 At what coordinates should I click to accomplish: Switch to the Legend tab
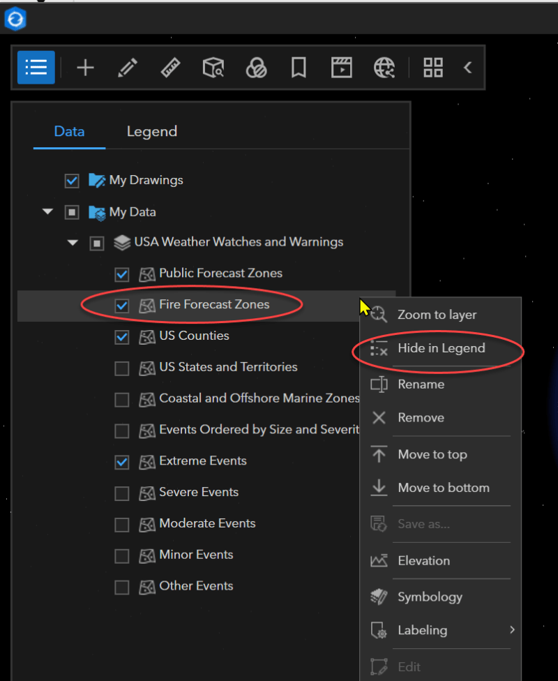(x=152, y=131)
